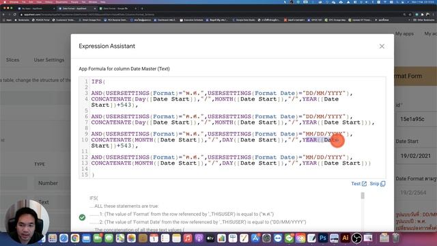Screen dimensions: 437x246
Task: Open the Slices tab in the background page
Action: (x=12, y=59)
